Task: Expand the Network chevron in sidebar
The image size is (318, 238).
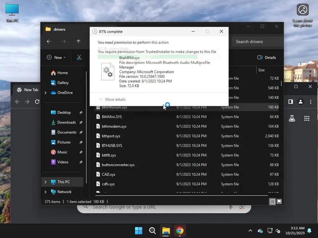Action: point(45,192)
